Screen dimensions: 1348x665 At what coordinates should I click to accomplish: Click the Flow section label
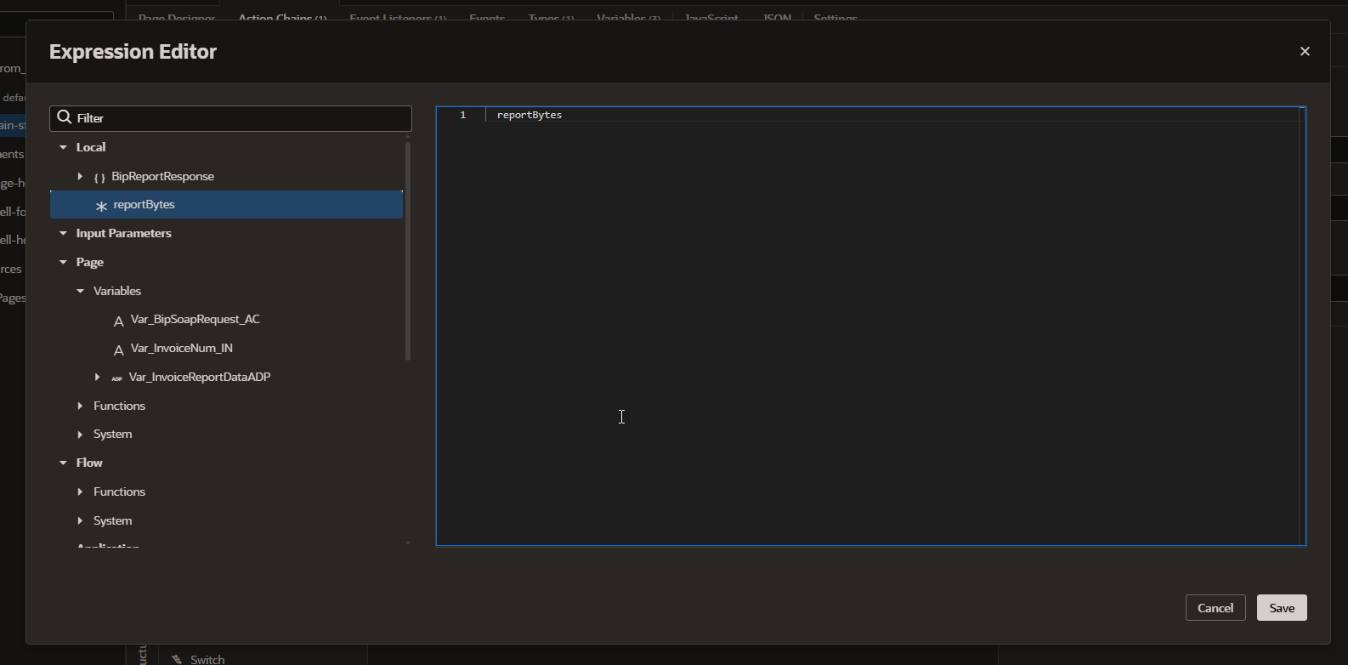(89, 463)
